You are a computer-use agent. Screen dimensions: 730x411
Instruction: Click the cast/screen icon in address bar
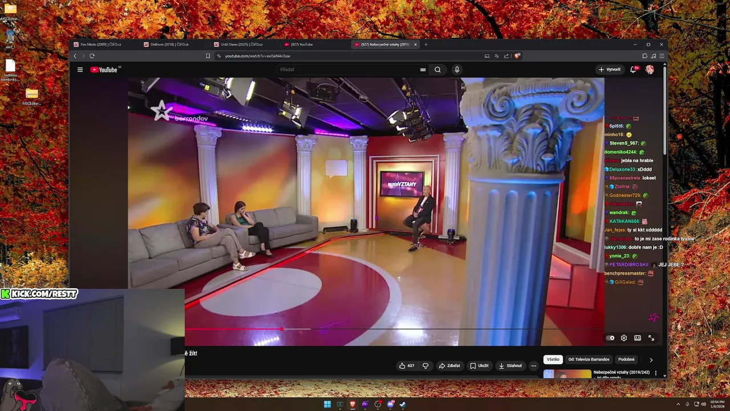(487, 56)
